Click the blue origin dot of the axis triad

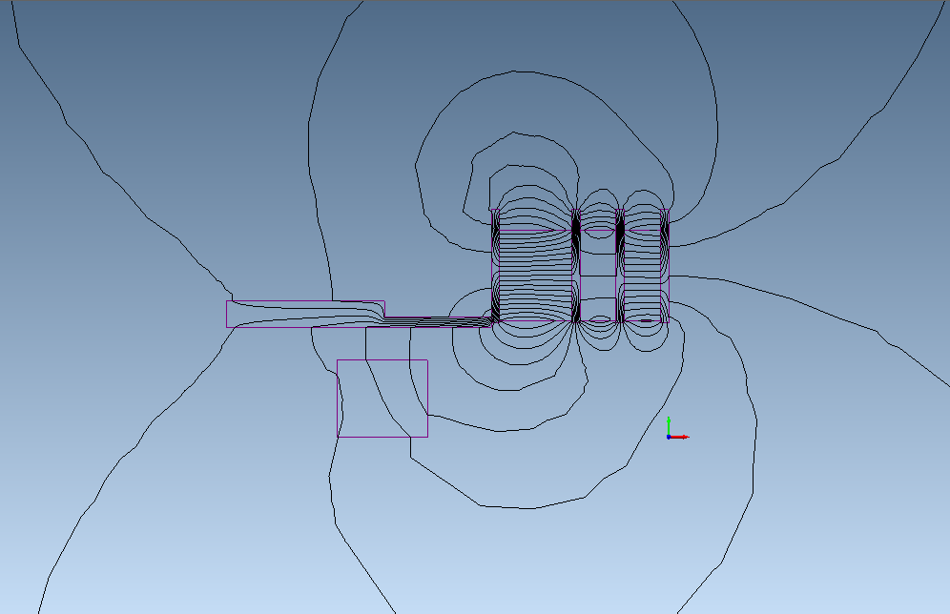click(669, 437)
